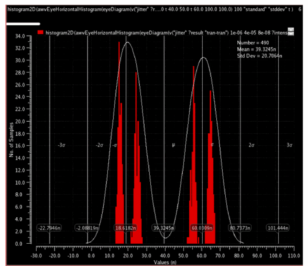
Task: Click the legend scroll up arrow
Action: [x=291, y=29]
